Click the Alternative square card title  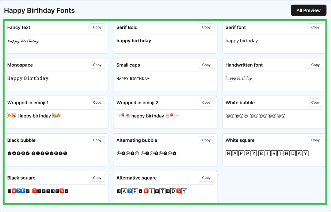click(137, 178)
